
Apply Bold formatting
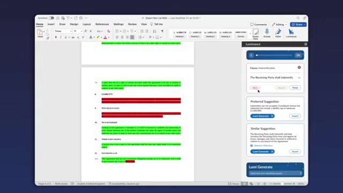click(56, 38)
